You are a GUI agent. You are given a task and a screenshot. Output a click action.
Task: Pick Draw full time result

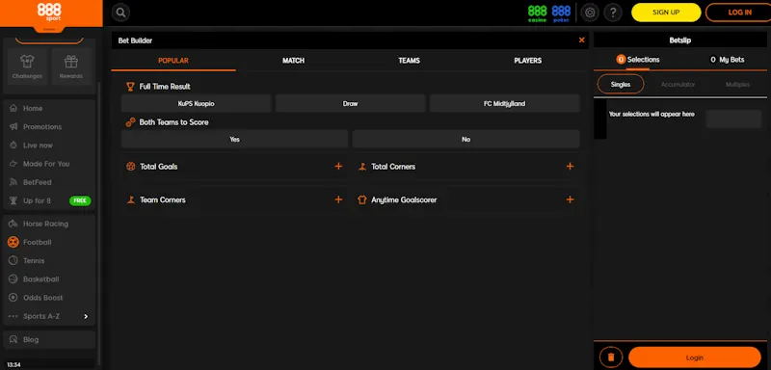(x=350, y=104)
